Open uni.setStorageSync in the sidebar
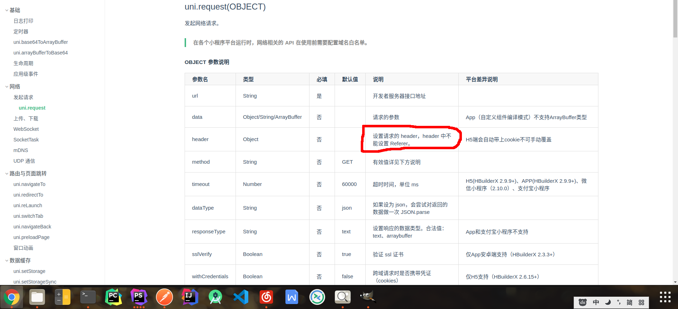The image size is (678, 309). pos(35,282)
